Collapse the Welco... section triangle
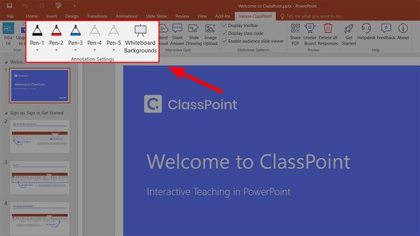Viewport: 420px width, 236px height. (6, 62)
